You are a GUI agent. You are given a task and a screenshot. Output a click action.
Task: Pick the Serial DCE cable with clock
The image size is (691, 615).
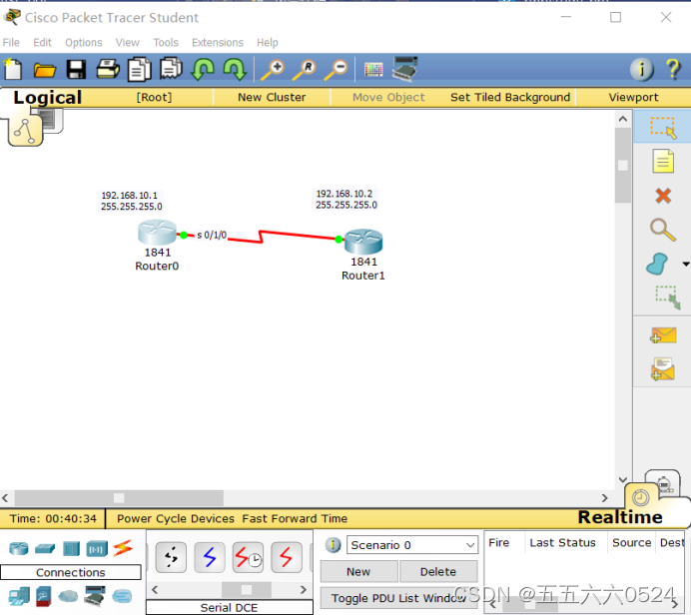tap(248, 558)
